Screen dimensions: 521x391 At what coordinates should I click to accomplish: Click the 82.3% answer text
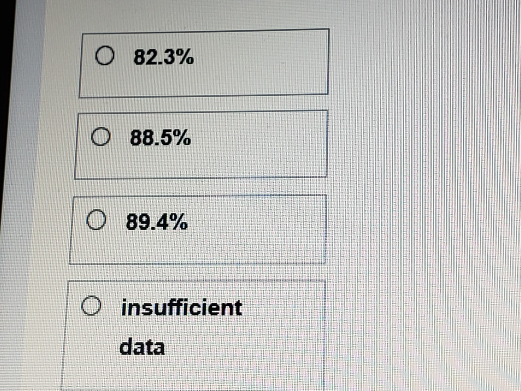click(x=163, y=57)
